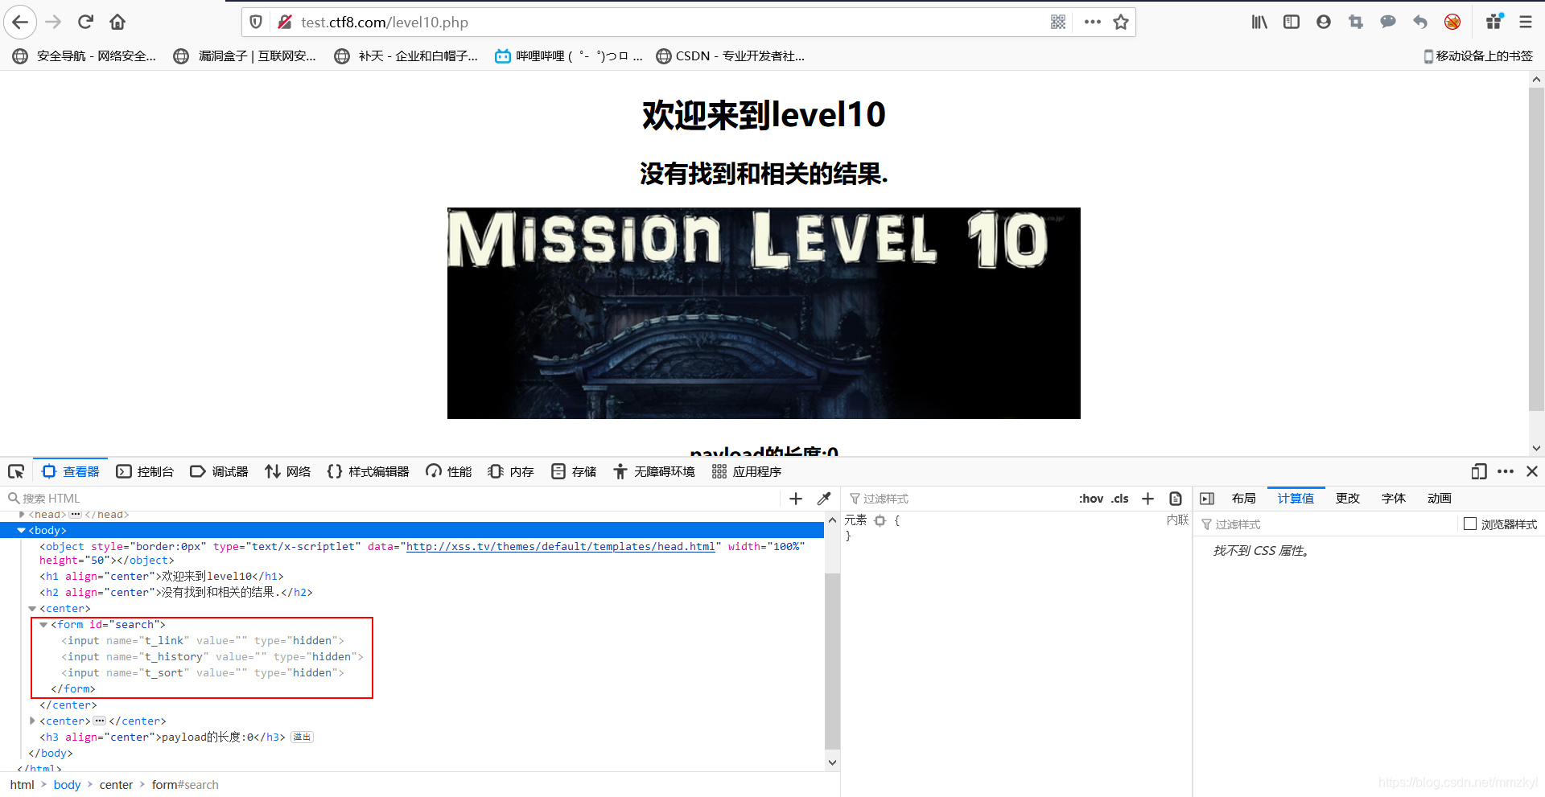
Task: Expand the second collapsed center node
Action: (32, 721)
